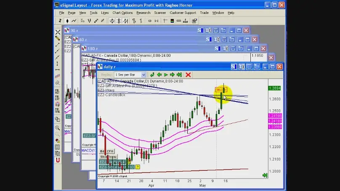This screenshot has height=191, width=340.
Task: Open the Customer Support menu
Action: (183, 13)
